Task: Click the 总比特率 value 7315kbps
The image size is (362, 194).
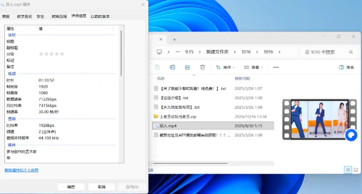Action: (x=48, y=106)
